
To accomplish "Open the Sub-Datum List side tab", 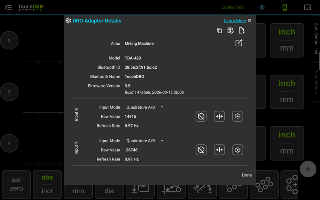I will [x=316, y=39].
